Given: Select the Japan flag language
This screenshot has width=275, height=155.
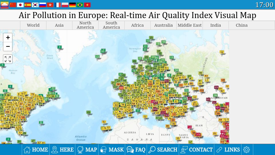Looking at the screenshot, I should click(x=20, y=5).
